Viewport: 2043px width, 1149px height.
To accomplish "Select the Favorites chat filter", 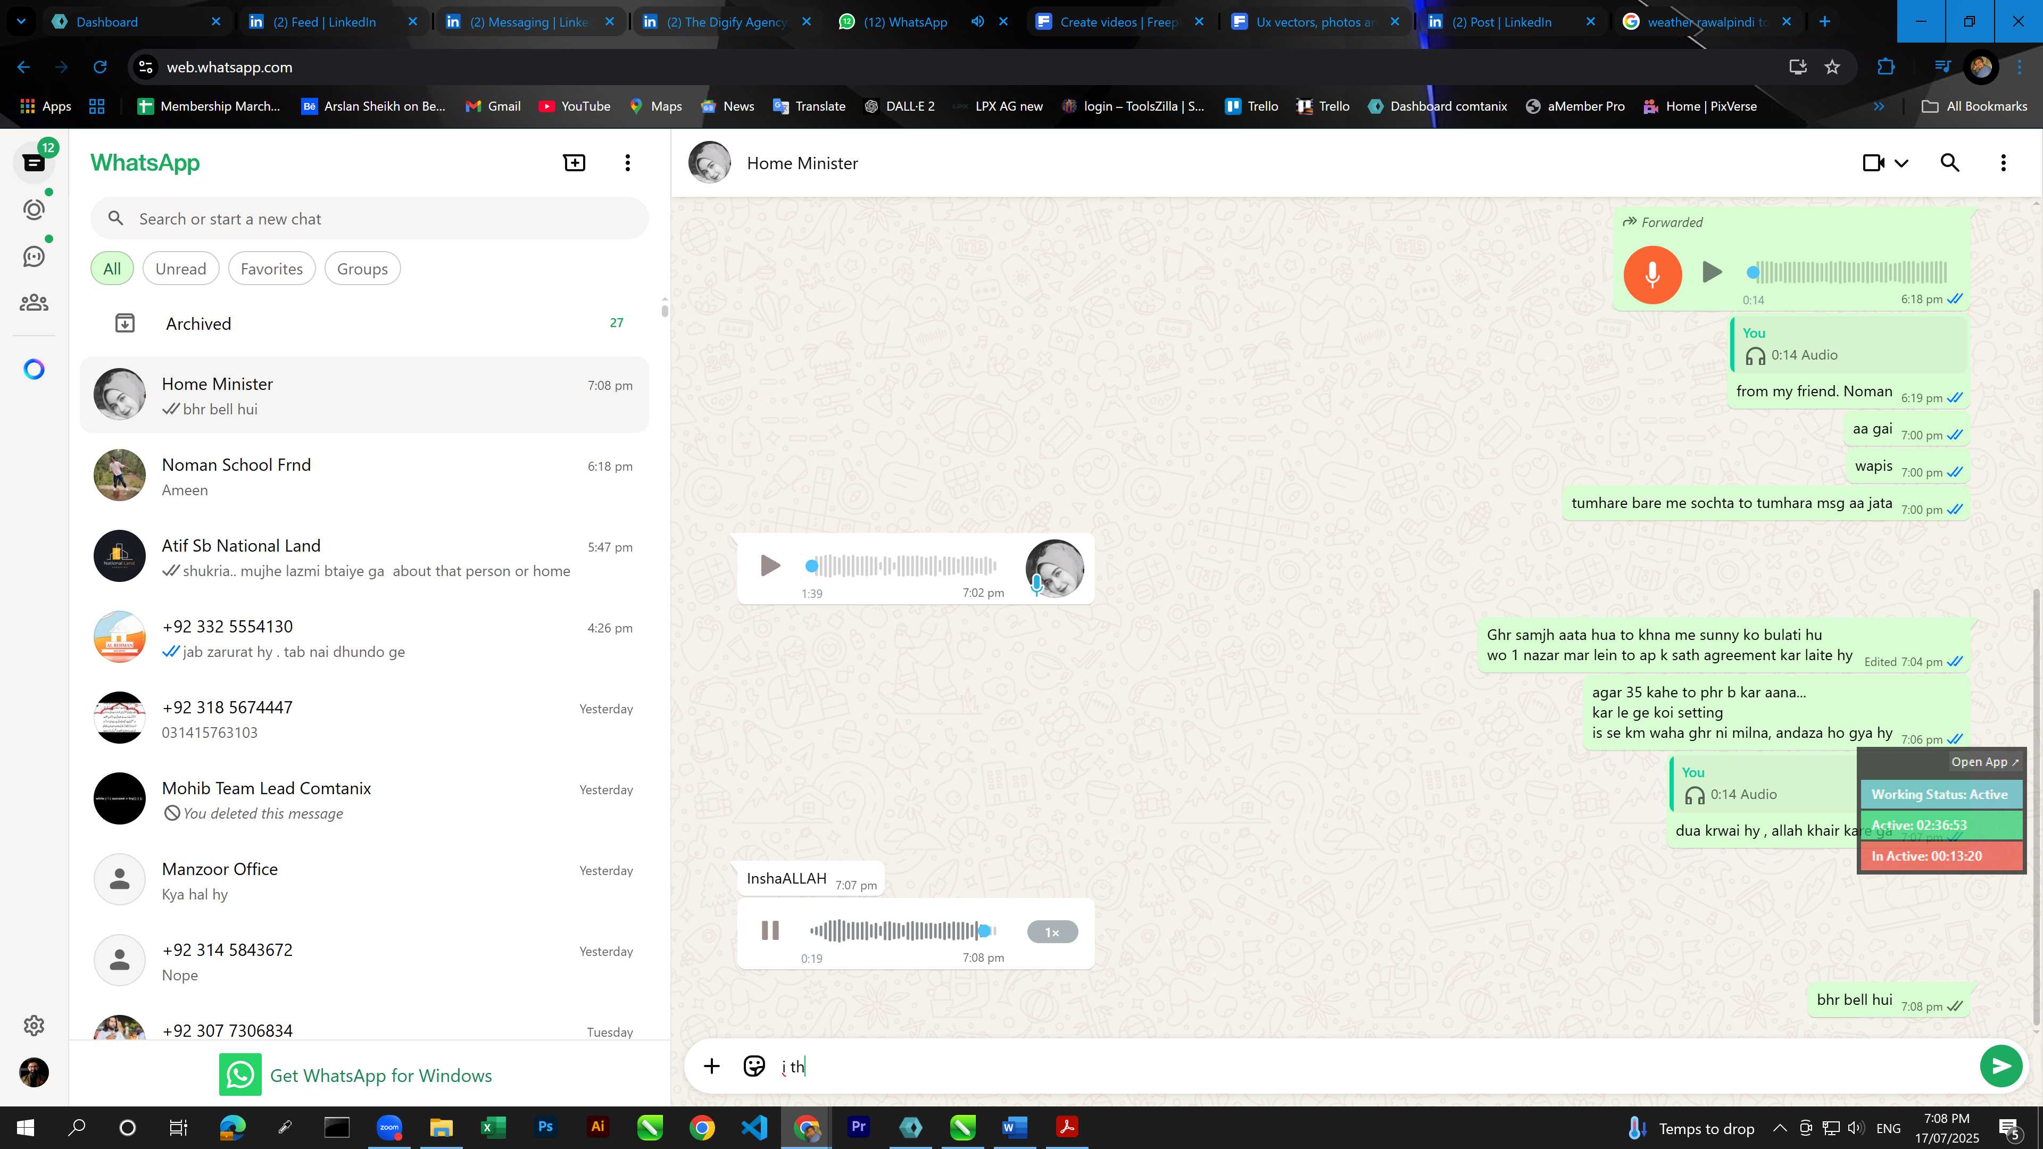I will tap(271, 268).
